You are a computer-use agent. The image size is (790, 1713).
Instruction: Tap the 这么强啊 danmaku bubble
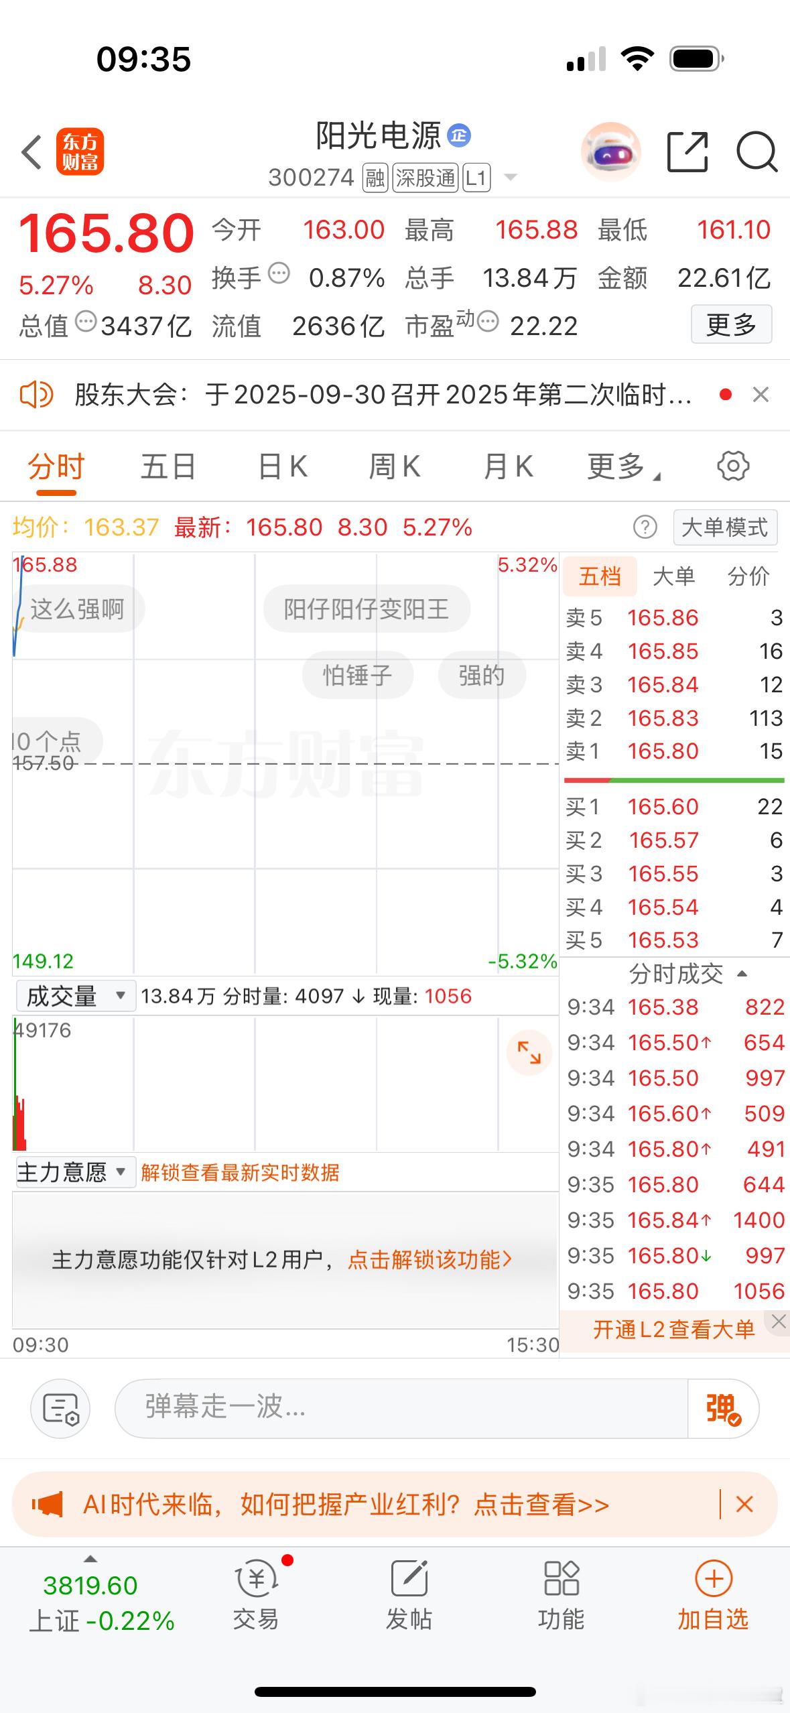[78, 609]
